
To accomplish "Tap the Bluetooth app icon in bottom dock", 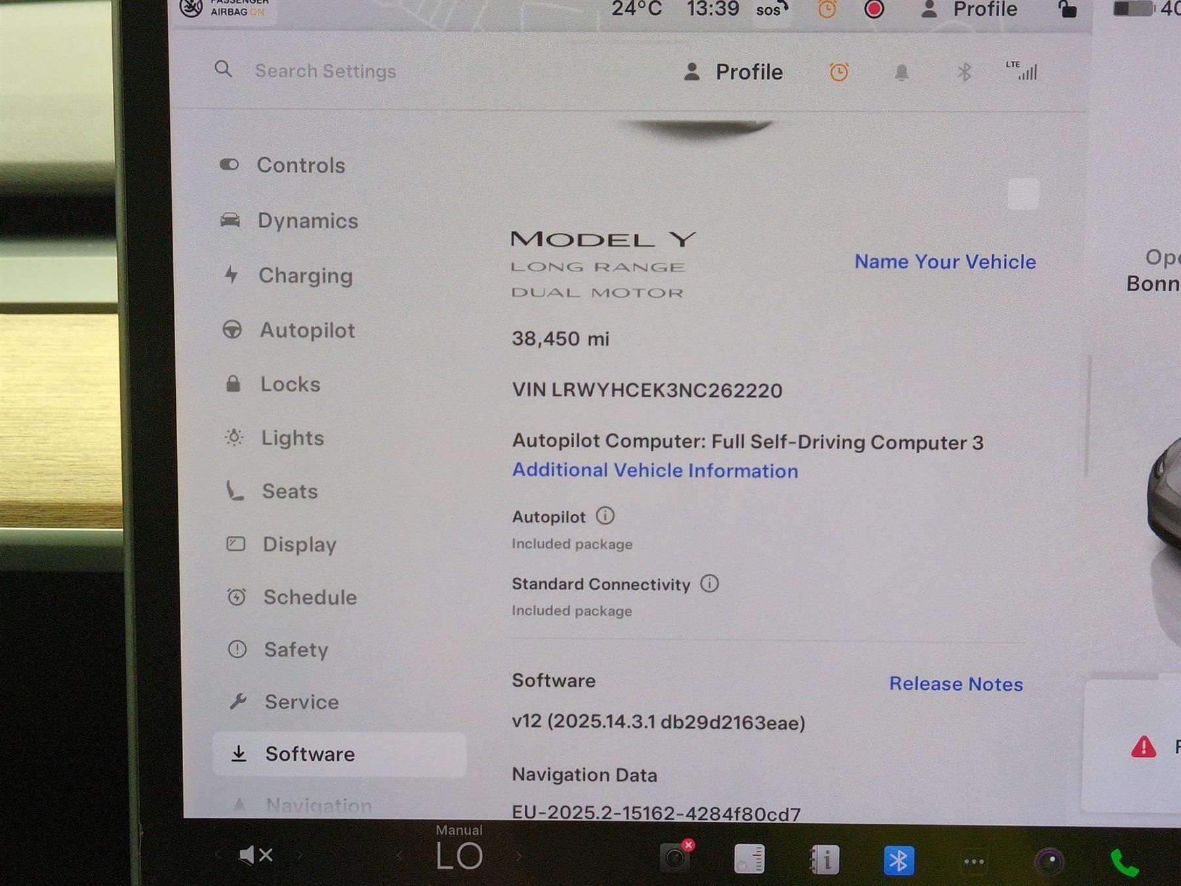I will click(898, 860).
